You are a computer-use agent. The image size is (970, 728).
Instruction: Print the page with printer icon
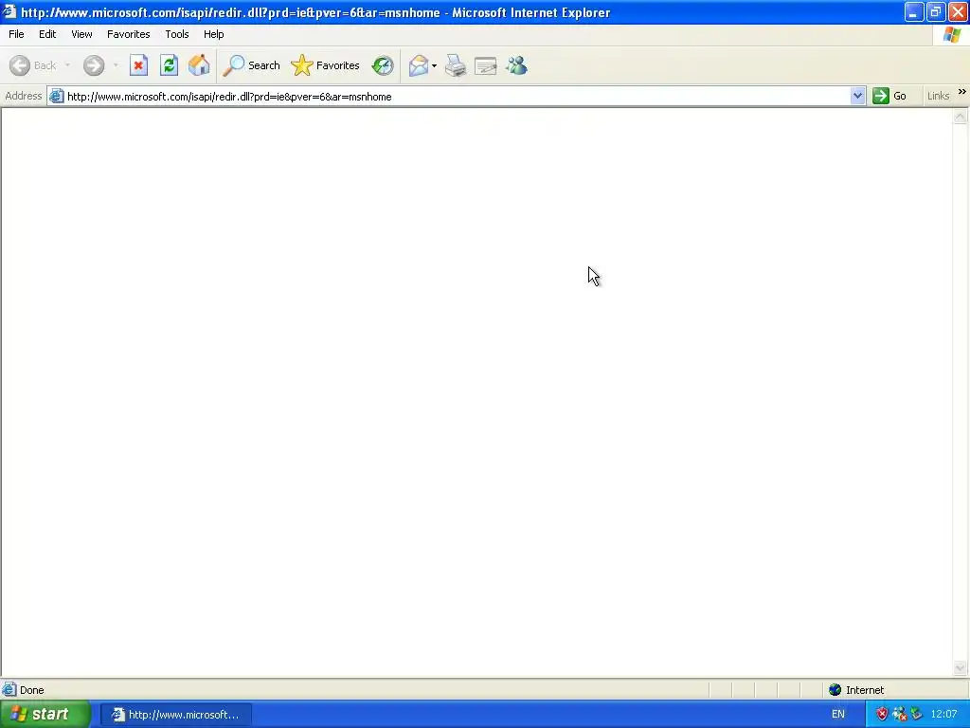pos(456,65)
